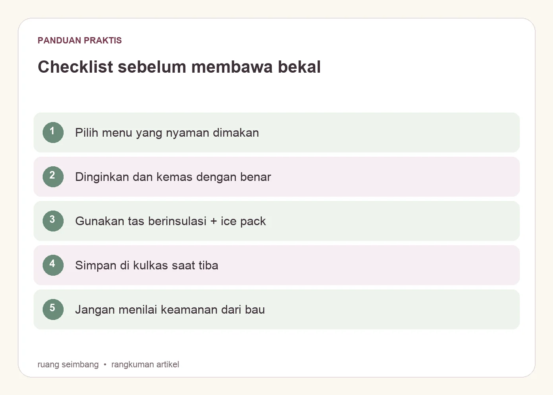
Task: Click the number 3 step badge
Action: (x=53, y=221)
